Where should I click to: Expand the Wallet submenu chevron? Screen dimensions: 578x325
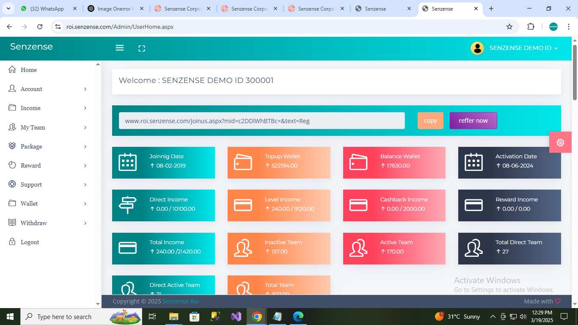85,204
